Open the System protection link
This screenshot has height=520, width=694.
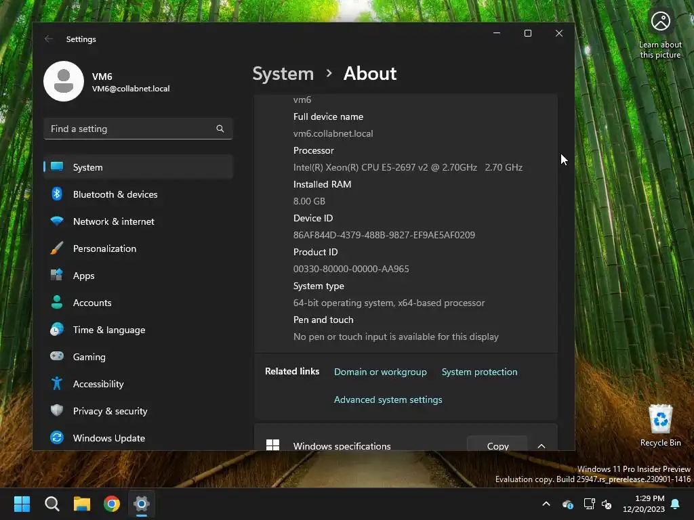pos(479,372)
